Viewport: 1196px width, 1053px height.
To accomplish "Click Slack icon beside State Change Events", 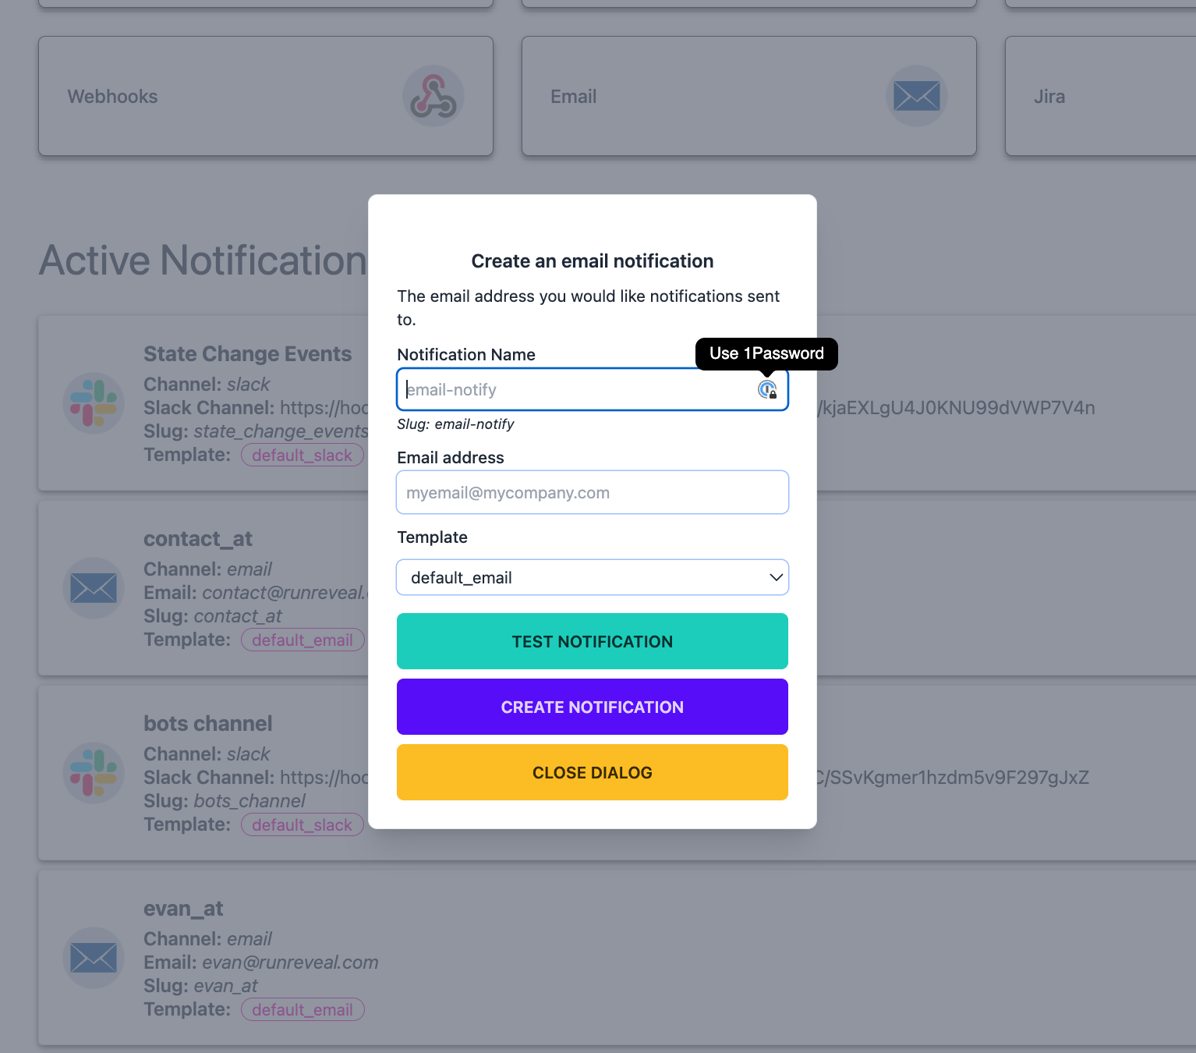I will coord(94,403).
